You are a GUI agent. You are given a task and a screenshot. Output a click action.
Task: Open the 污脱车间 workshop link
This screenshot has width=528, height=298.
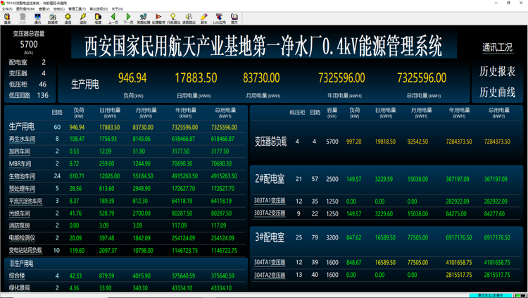pos(19,213)
